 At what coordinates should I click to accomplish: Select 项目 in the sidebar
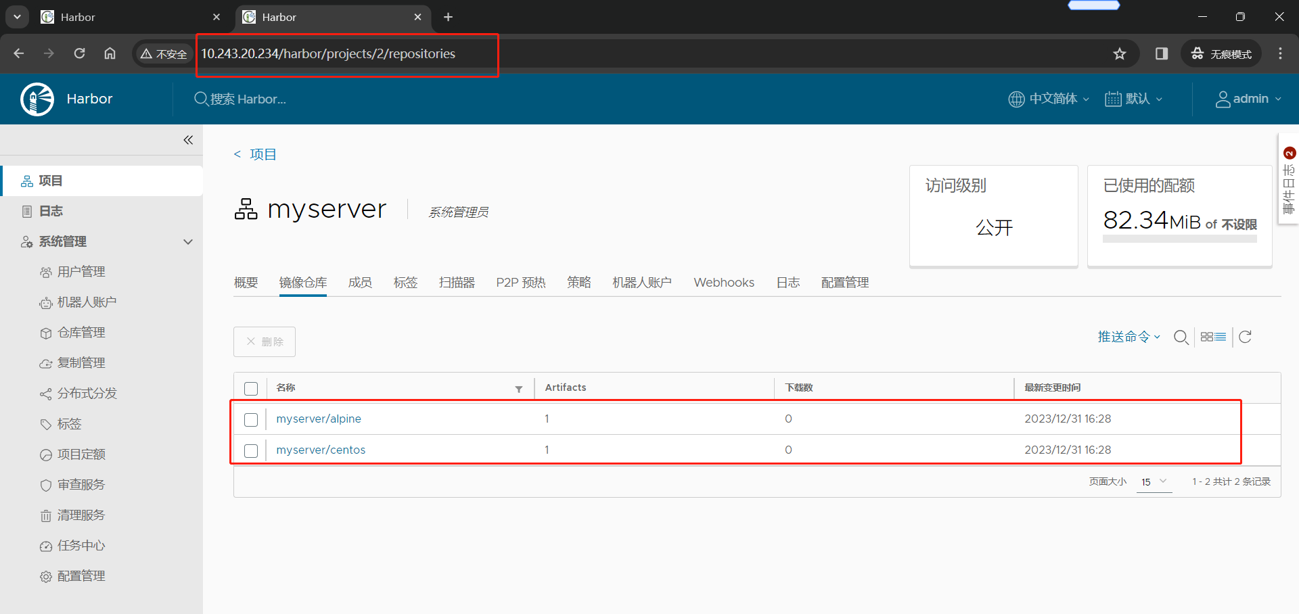pyautogui.click(x=101, y=181)
